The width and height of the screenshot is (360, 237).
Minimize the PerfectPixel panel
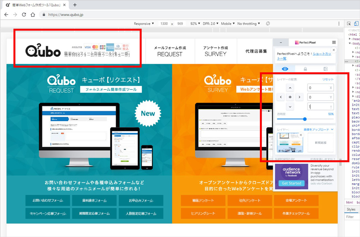click(281, 43)
